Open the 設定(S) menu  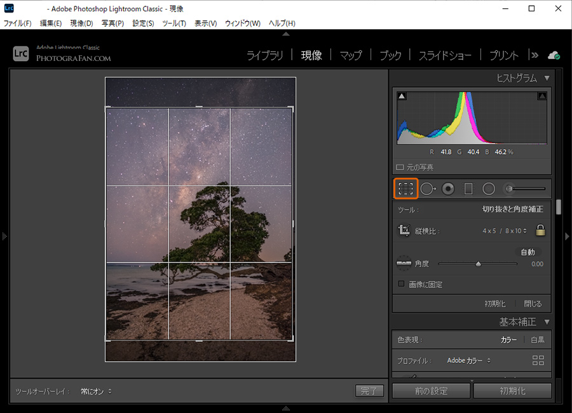tap(143, 24)
